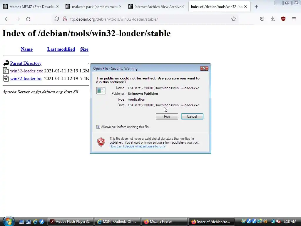Close the Open File - Security Warning dialog
Screen dimensions: 301x226
point(204,68)
